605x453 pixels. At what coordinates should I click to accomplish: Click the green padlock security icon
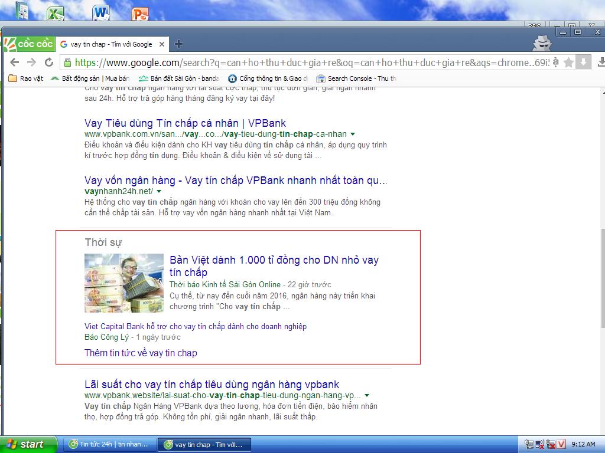[67, 63]
